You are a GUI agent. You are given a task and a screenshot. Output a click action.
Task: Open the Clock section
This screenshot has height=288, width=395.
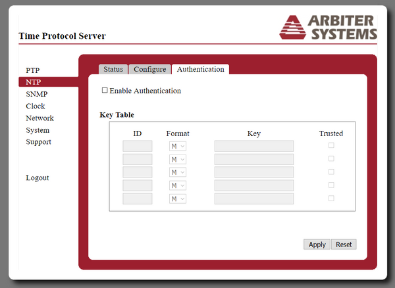[x=36, y=106]
